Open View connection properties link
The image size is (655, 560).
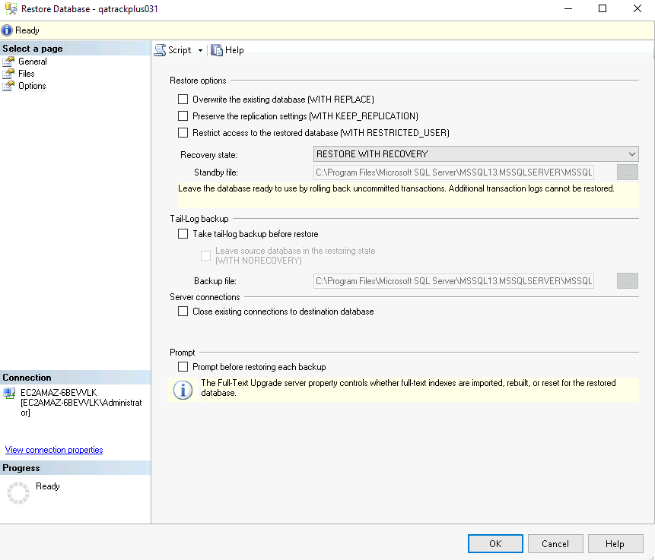click(54, 450)
